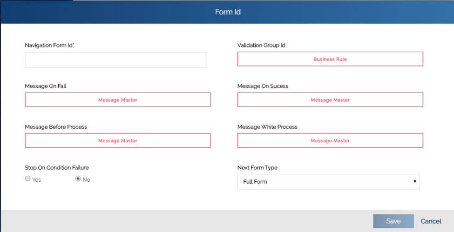
Task: Open the Business Rule selector for Validation Group
Action: 330,59
